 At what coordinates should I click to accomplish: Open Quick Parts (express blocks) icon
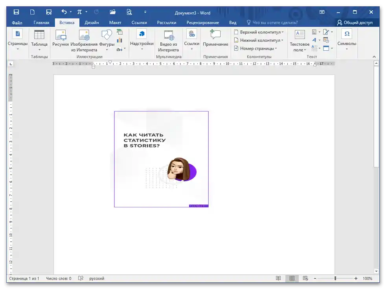(314, 32)
